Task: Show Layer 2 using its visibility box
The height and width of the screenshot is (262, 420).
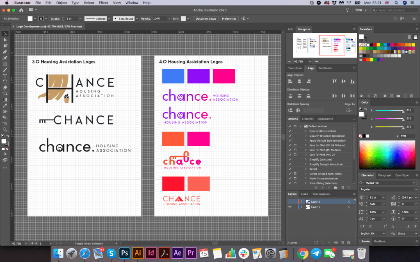Action: [290, 202]
